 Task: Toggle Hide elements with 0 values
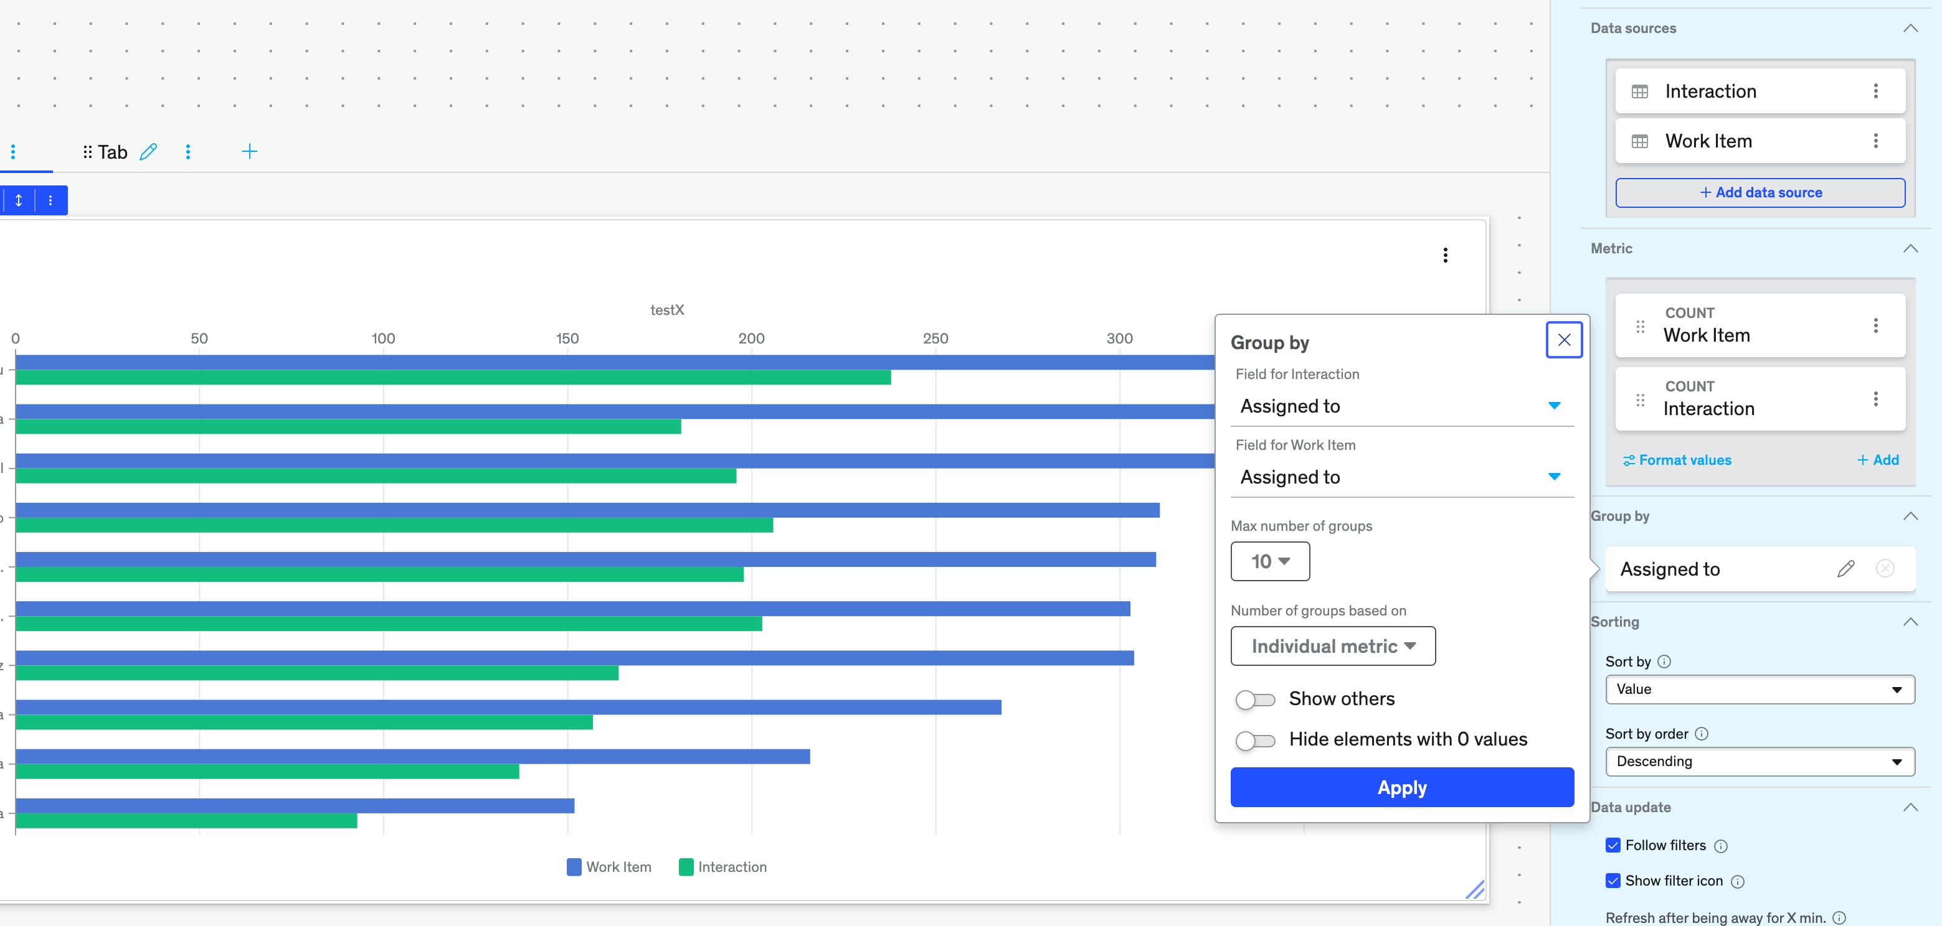1254,740
